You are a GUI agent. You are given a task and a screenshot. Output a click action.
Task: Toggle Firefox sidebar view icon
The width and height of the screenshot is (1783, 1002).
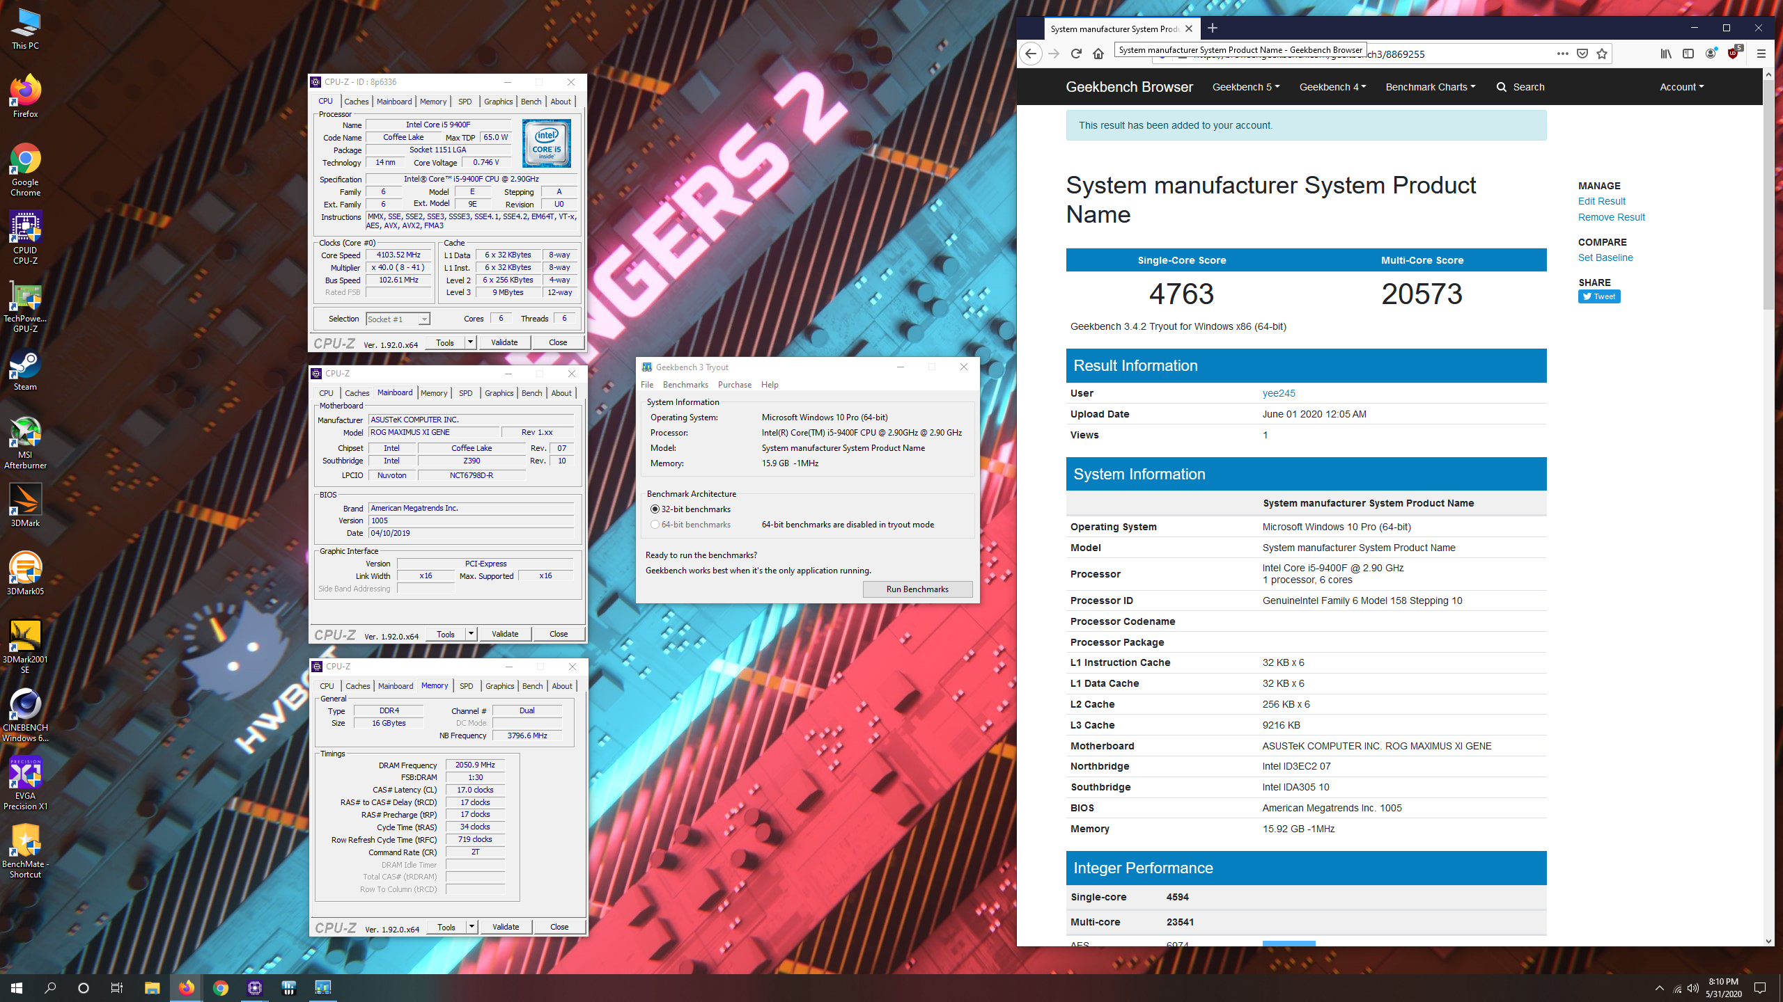[x=1688, y=54]
